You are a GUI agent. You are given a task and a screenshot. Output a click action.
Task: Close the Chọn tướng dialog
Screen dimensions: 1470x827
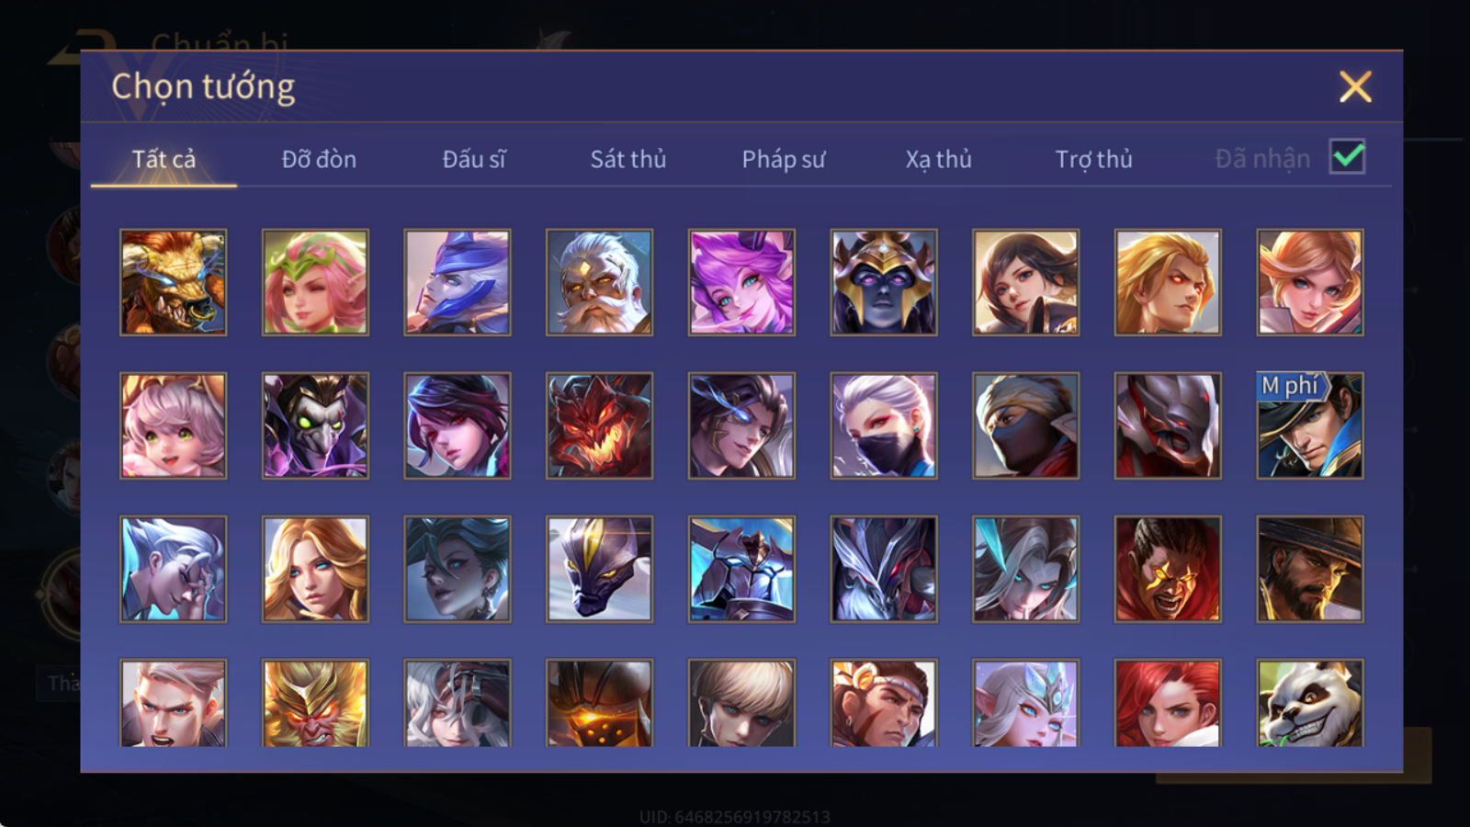click(x=1355, y=87)
